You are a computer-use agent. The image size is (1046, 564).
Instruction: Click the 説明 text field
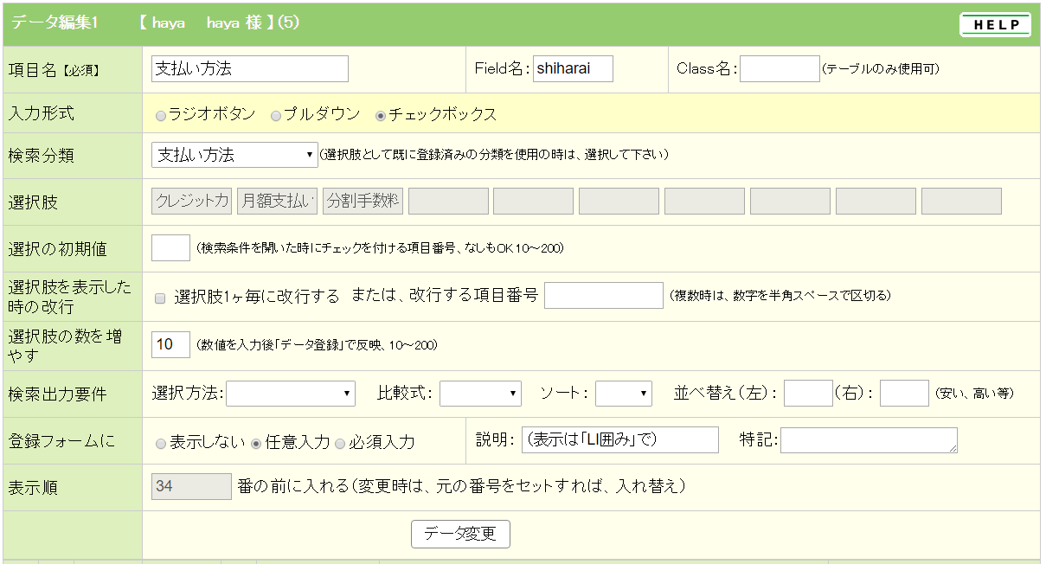point(619,439)
